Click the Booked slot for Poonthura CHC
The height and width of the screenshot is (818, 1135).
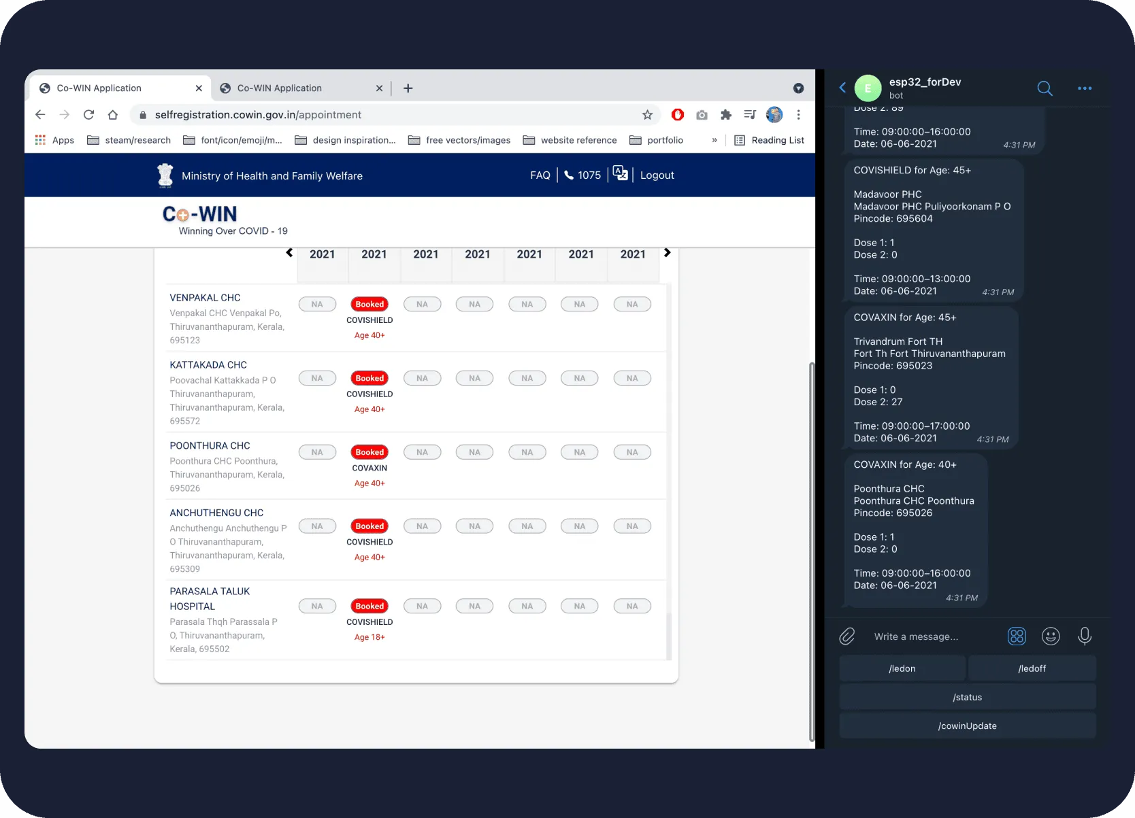coord(369,452)
